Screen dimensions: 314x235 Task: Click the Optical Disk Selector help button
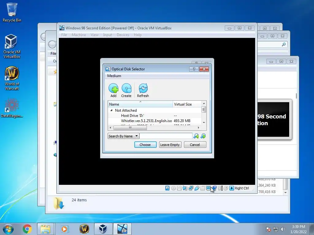tap(194, 69)
